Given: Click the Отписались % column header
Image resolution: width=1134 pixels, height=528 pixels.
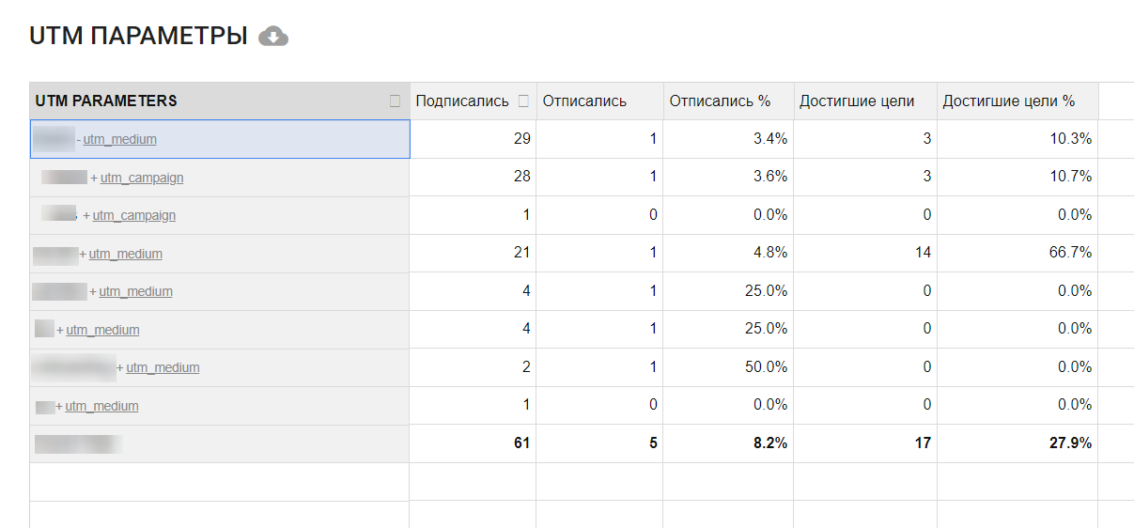Looking at the screenshot, I should coord(720,101).
